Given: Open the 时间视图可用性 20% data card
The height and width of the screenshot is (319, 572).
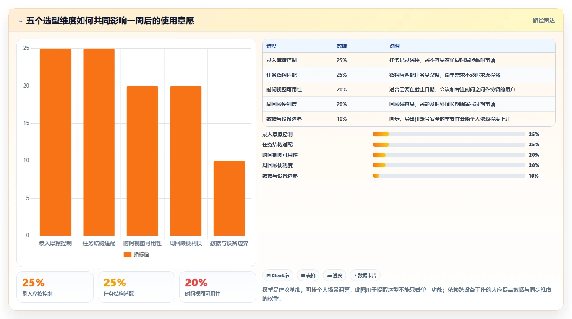Looking at the screenshot, I should 218,287.
